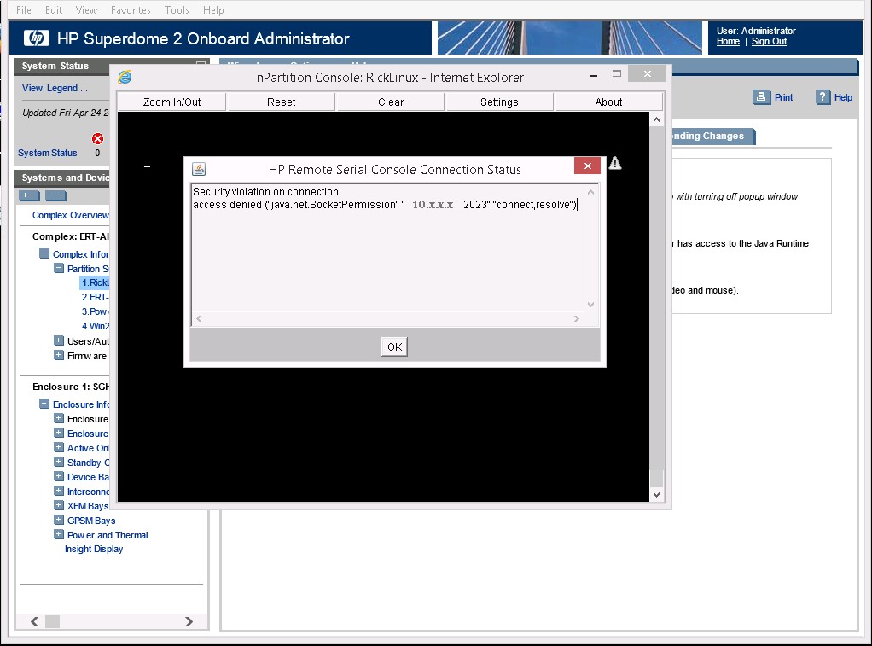Viewport: 872px width, 646px height.
Task: Open the Insight Display tree item
Action: click(x=94, y=550)
